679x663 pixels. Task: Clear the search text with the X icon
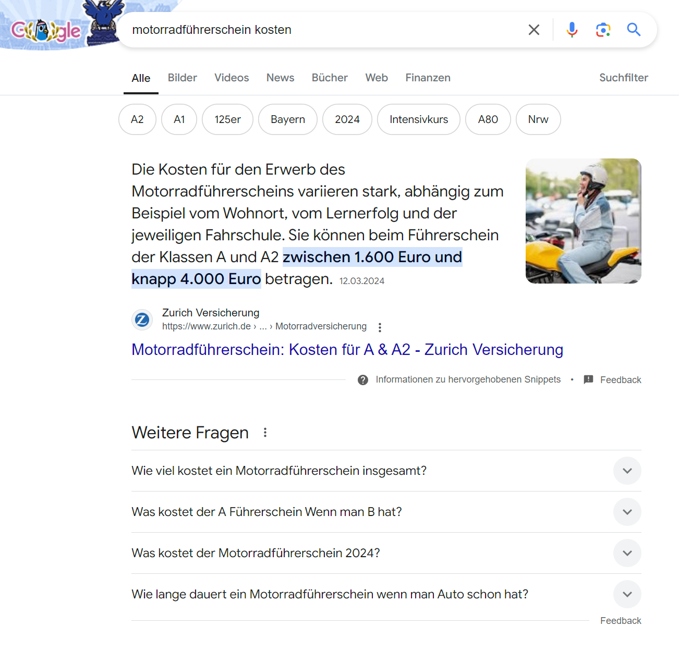[x=533, y=30]
